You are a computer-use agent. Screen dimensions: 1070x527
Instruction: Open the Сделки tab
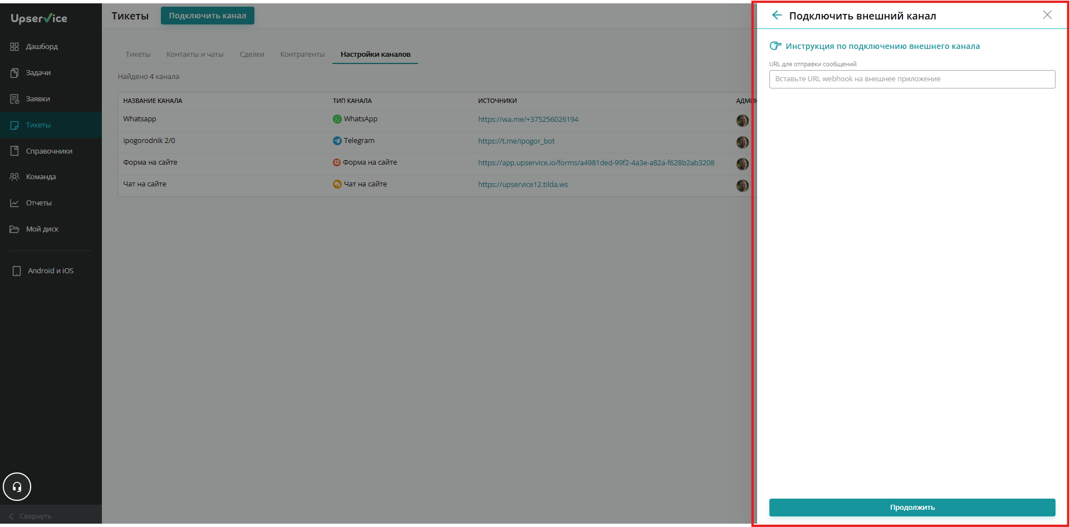coord(252,55)
